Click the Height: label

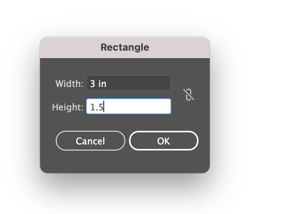pyautogui.click(x=68, y=107)
